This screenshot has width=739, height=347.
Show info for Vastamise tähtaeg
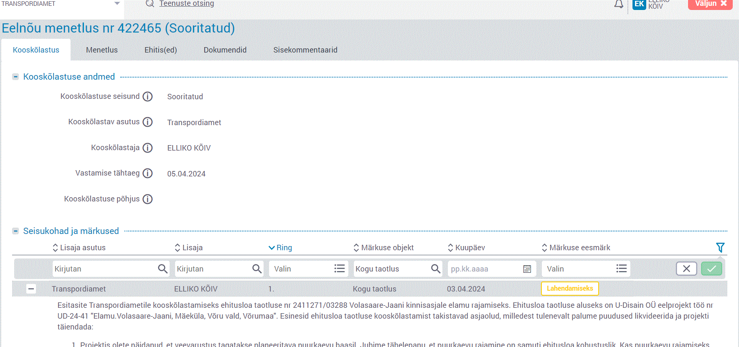[x=147, y=173]
